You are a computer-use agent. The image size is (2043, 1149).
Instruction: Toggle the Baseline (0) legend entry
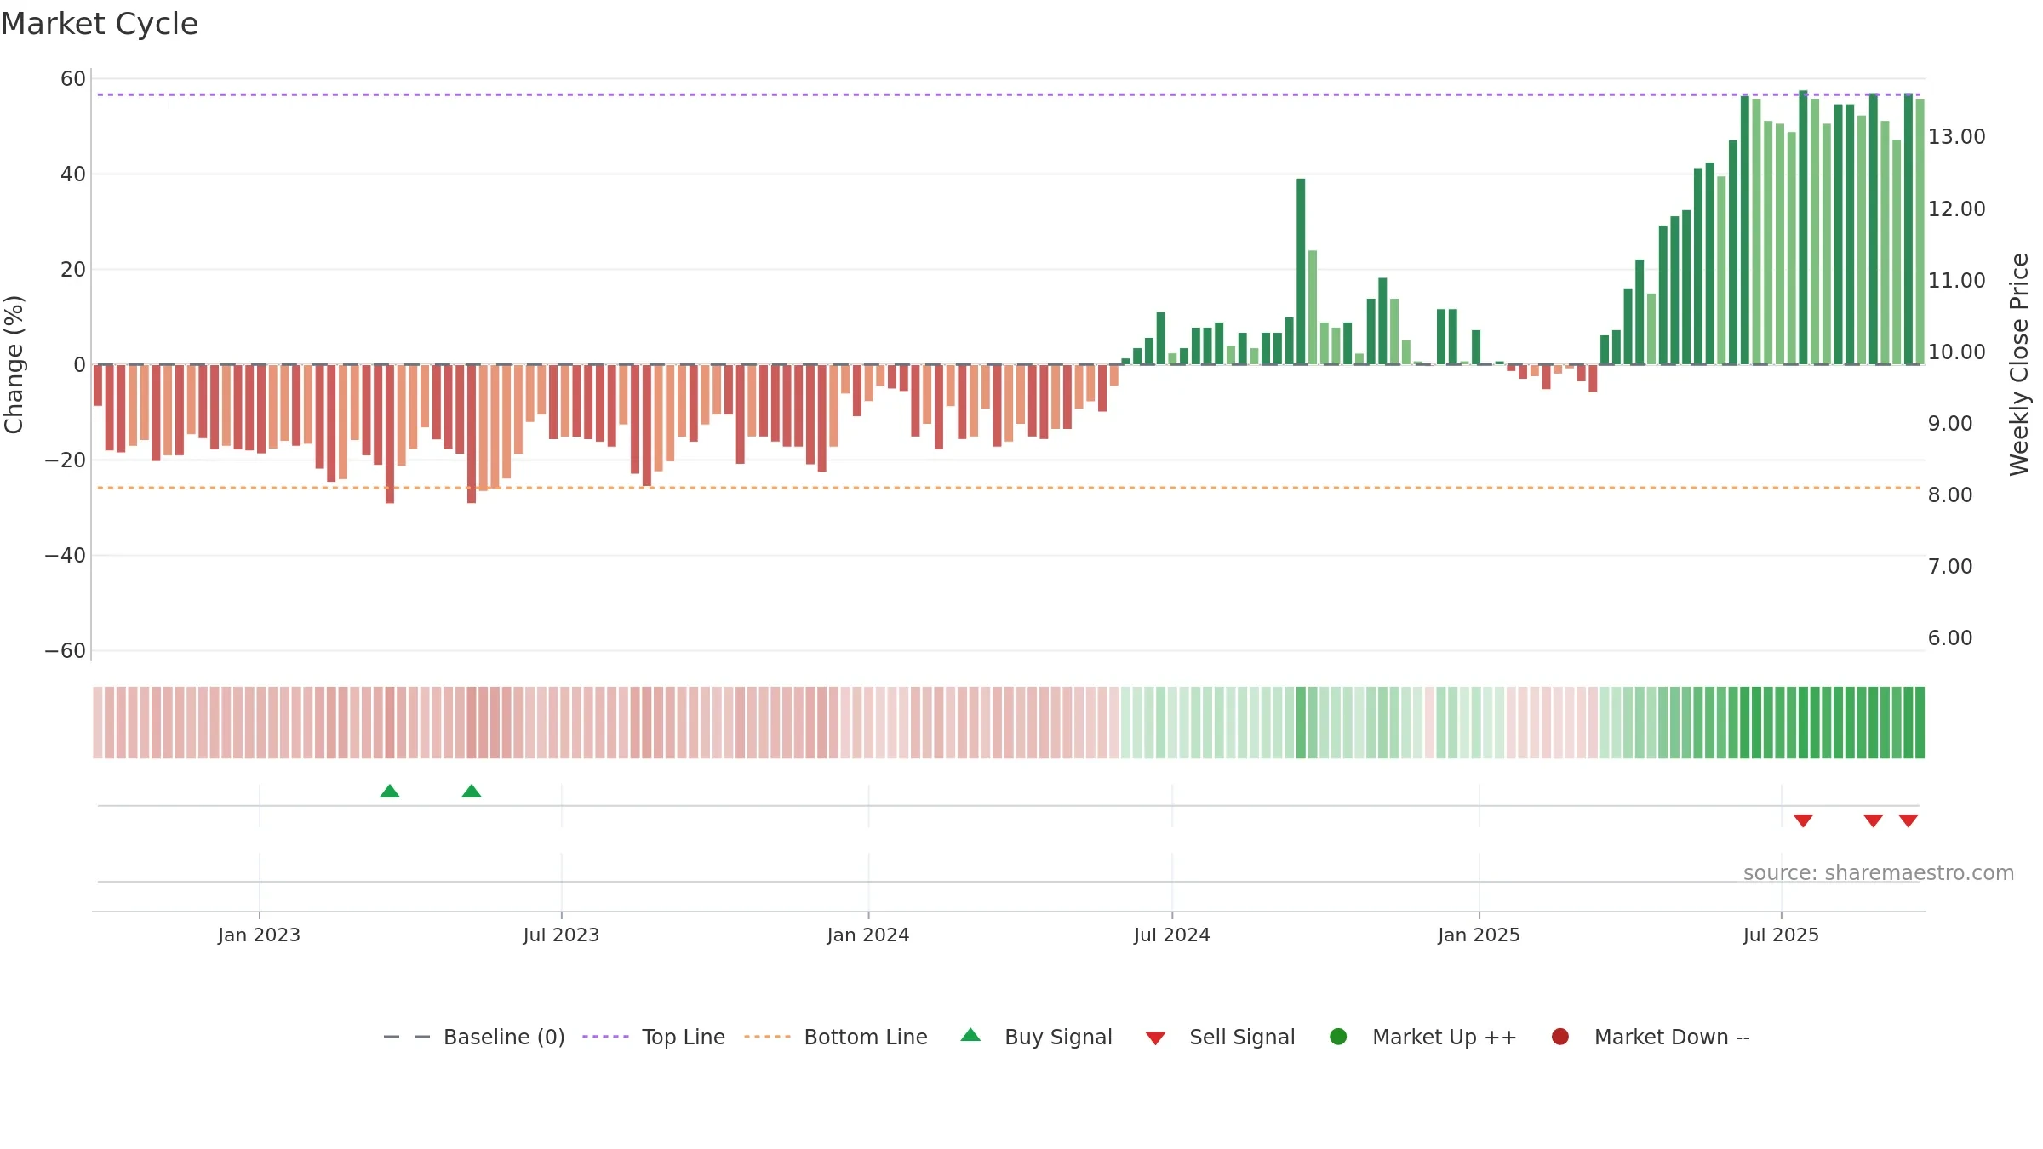(474, 1037)
